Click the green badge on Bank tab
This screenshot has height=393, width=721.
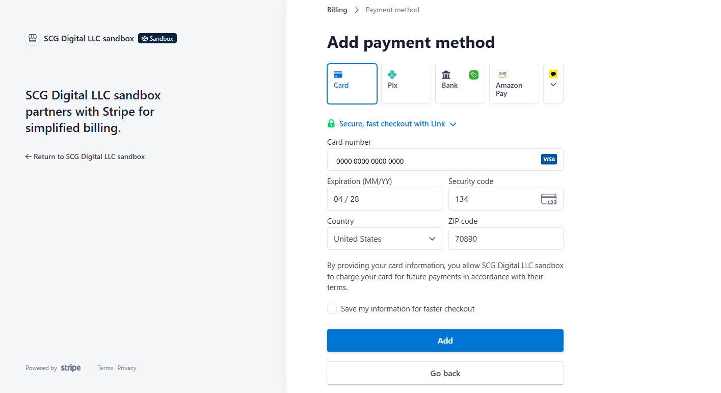pyautogui.click(x=474, y=75)
